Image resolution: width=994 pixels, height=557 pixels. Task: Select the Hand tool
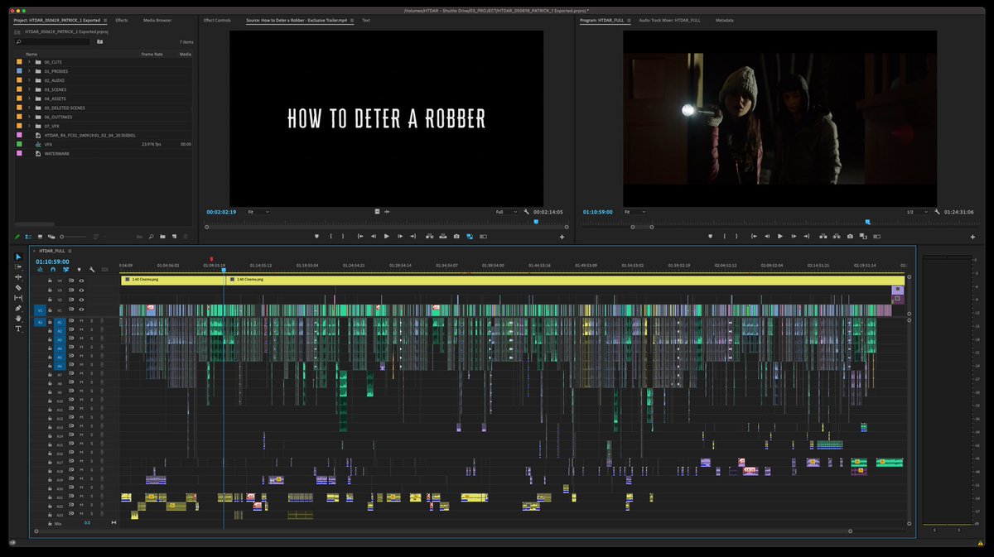19,318
